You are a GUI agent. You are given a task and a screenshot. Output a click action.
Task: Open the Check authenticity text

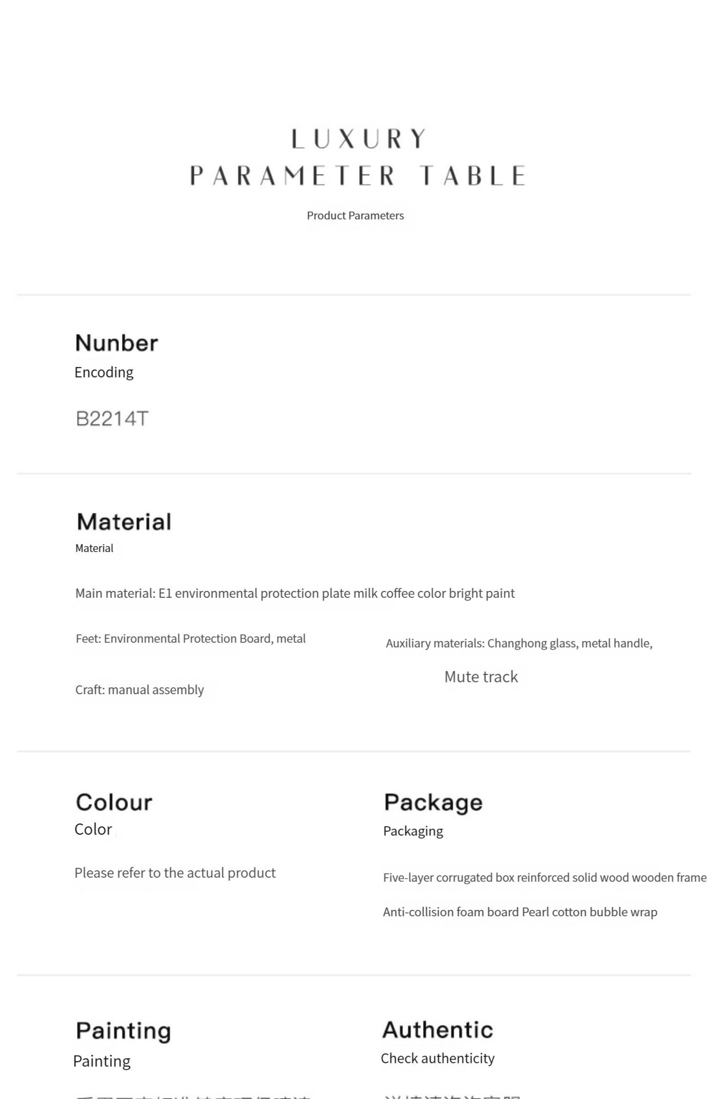pos(437,1058)
